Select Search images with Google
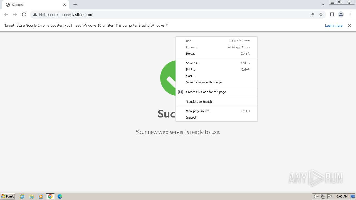This screenshot has width=356, height=200. coord(216,82)
